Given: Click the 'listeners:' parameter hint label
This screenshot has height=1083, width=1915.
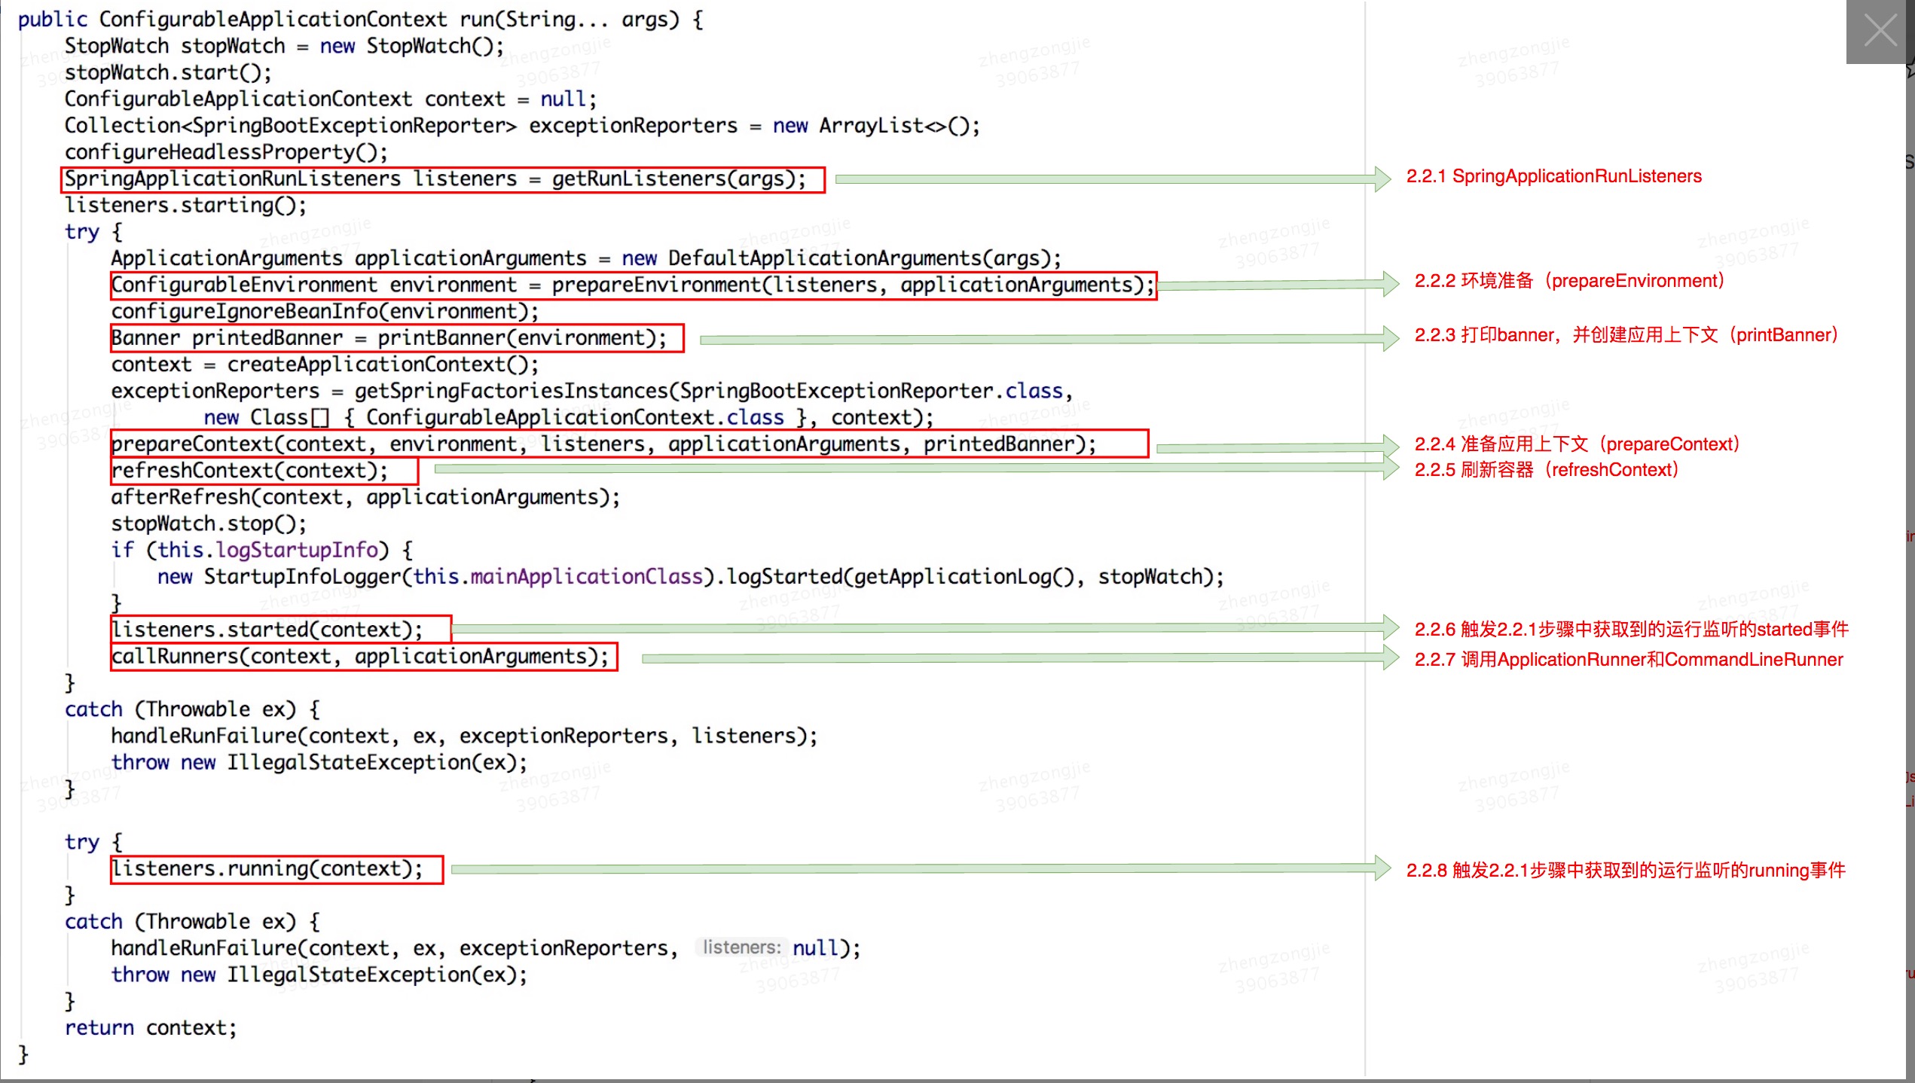Looking at the screenshot, I should click(x=741, y=947).
